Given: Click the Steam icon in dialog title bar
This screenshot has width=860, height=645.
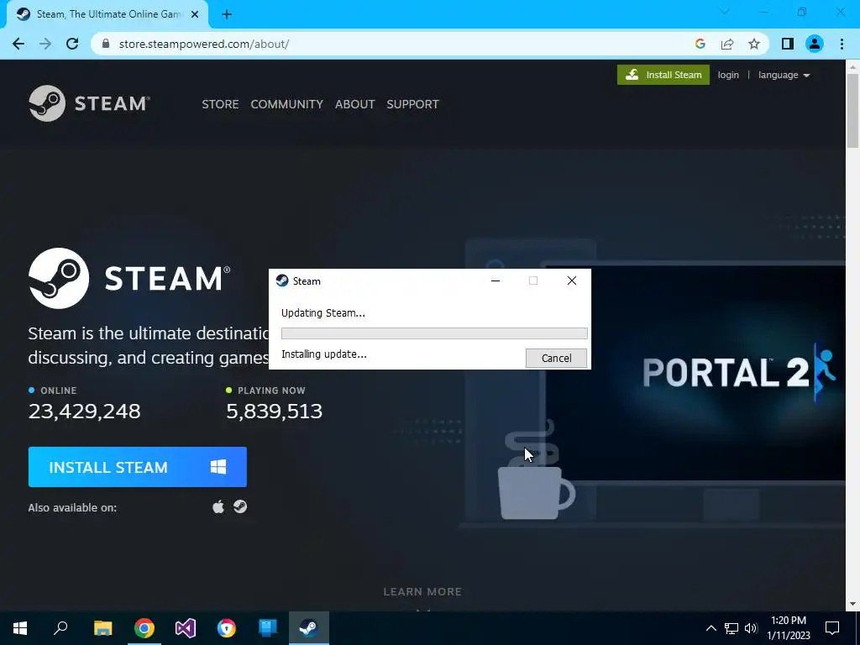Looking at the screenshot, I should pyautogui.click(x=282, y=281).
